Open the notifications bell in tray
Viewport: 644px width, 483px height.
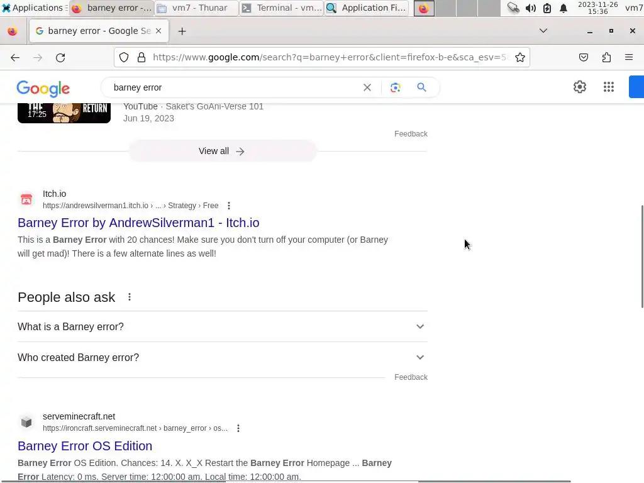pyautogui.click(x=563, y=8)
